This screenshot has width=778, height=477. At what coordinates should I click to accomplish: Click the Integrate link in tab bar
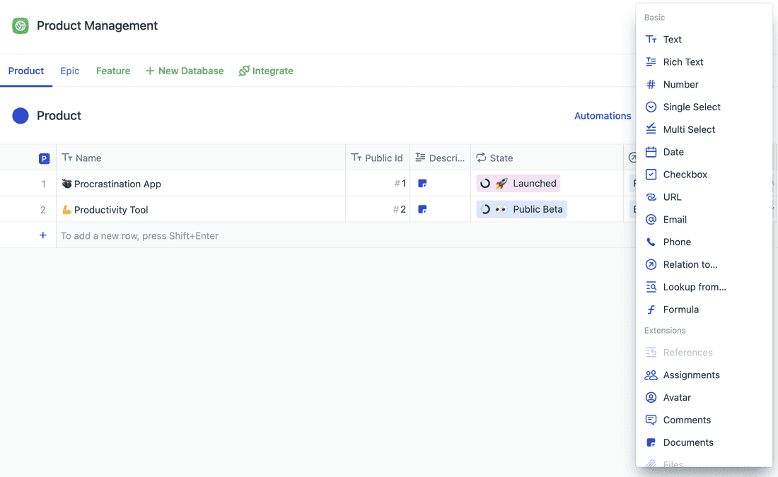(266, 71)
